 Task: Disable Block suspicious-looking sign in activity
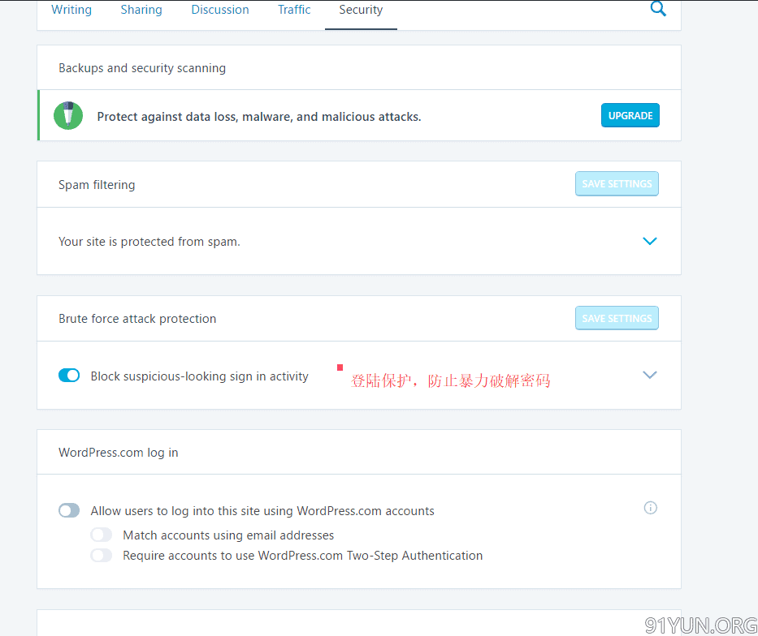(x=69, y=376)
